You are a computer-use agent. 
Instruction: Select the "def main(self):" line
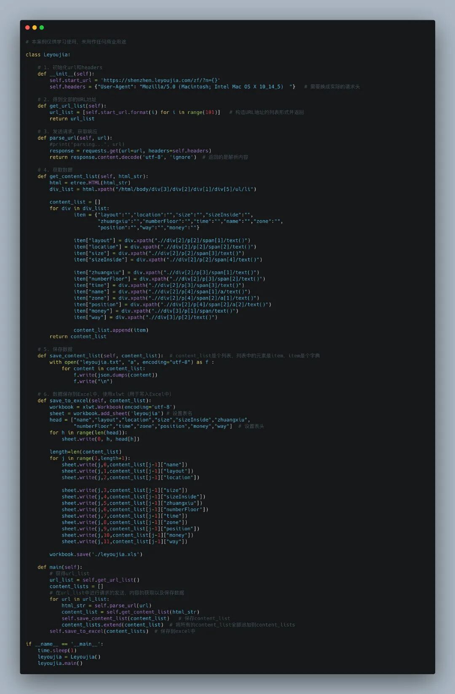[x=60, y=567]
